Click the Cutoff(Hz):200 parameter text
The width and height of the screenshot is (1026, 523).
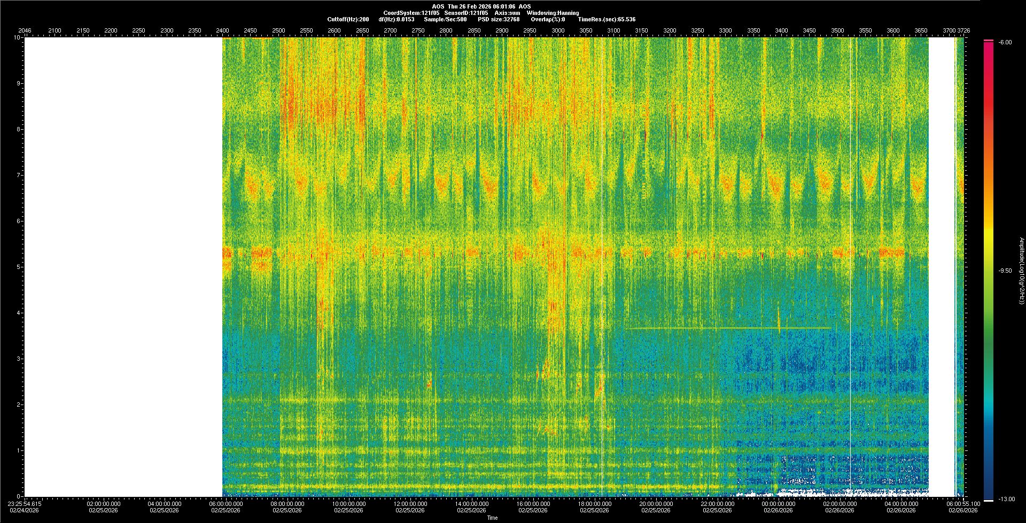[348, 19]
